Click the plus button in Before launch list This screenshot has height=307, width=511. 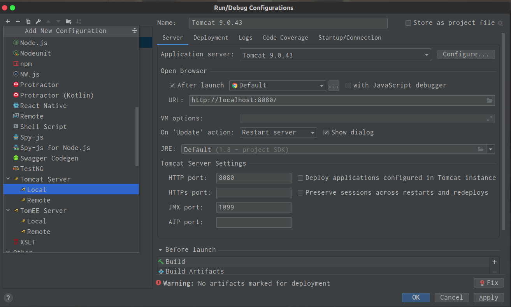pyautogui.click(x=495, y=262)
